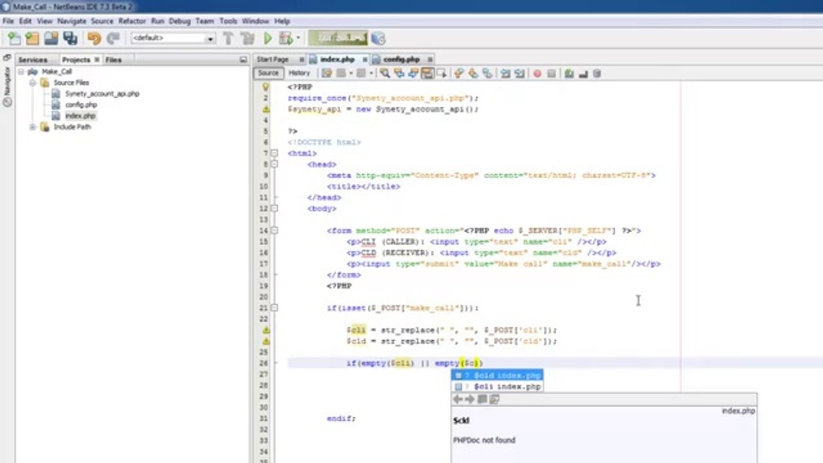The height and width of the screenshot is (463, 823).
Task: Click the Save All toolbar icon
Action: click(x=70, y=39)
